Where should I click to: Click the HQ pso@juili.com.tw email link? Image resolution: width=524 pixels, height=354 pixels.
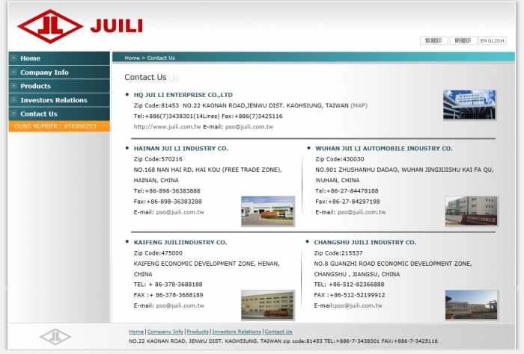249,127
